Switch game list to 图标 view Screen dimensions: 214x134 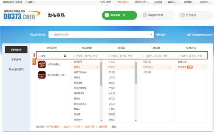[34, 62]
